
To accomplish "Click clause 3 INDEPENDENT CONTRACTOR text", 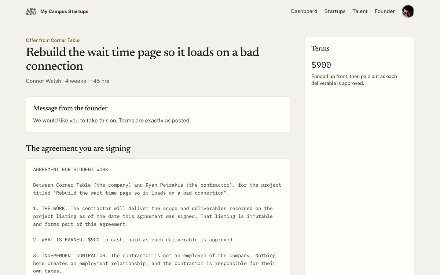I will point(154,263).
